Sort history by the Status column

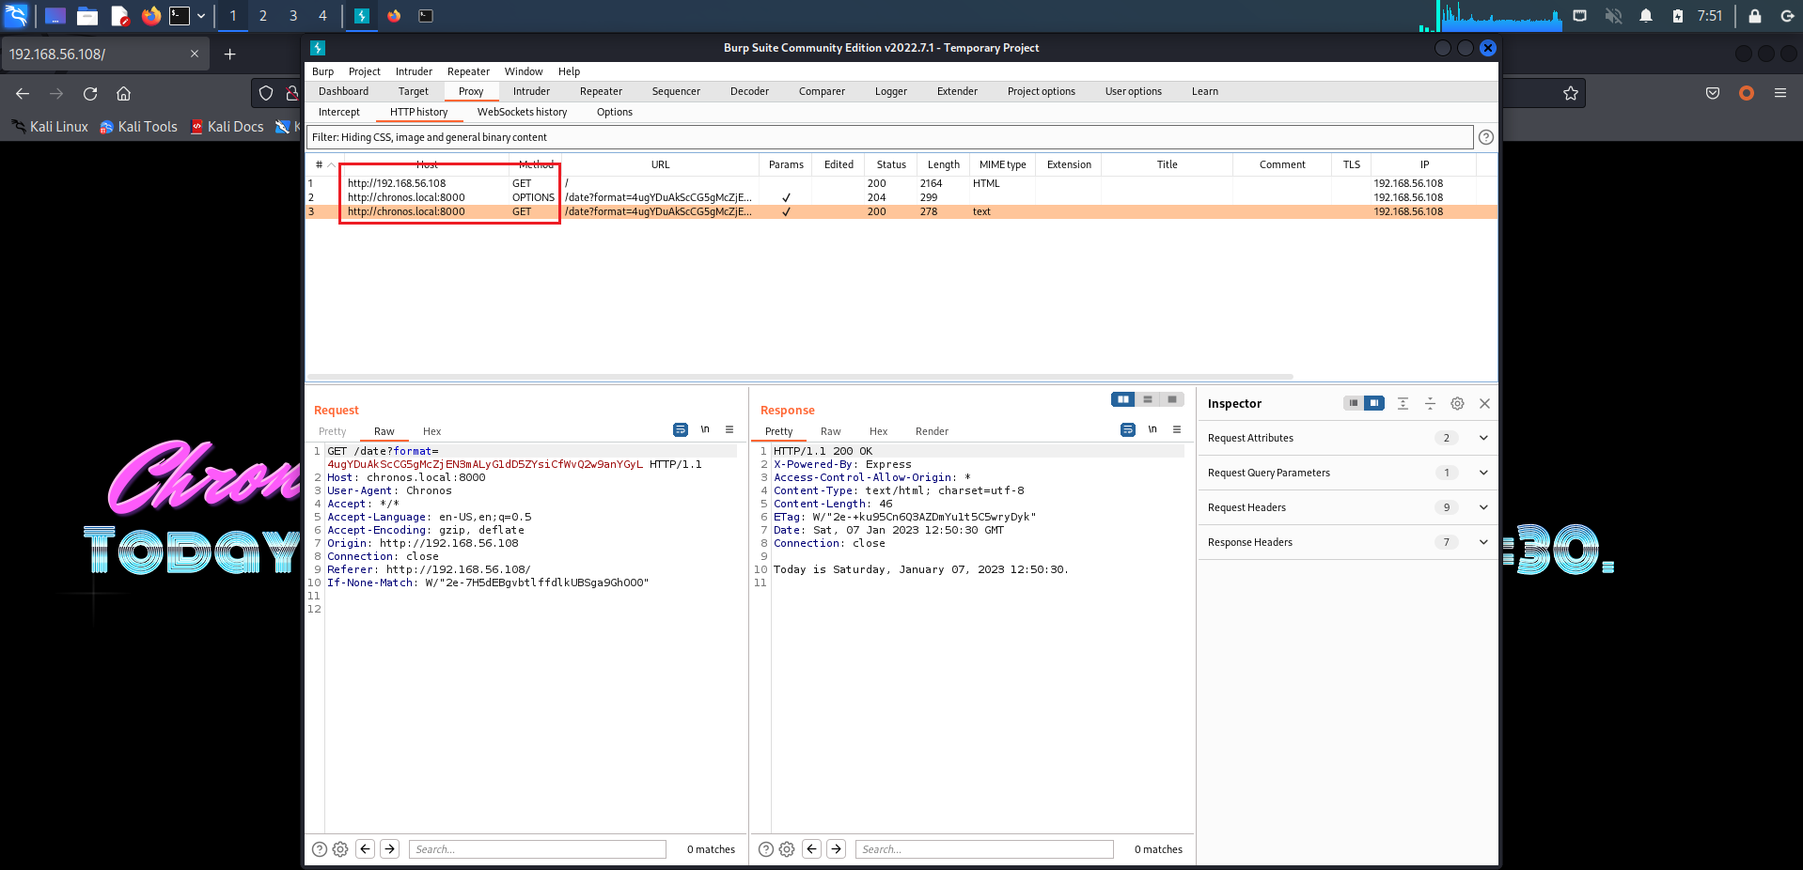point(891,164)
